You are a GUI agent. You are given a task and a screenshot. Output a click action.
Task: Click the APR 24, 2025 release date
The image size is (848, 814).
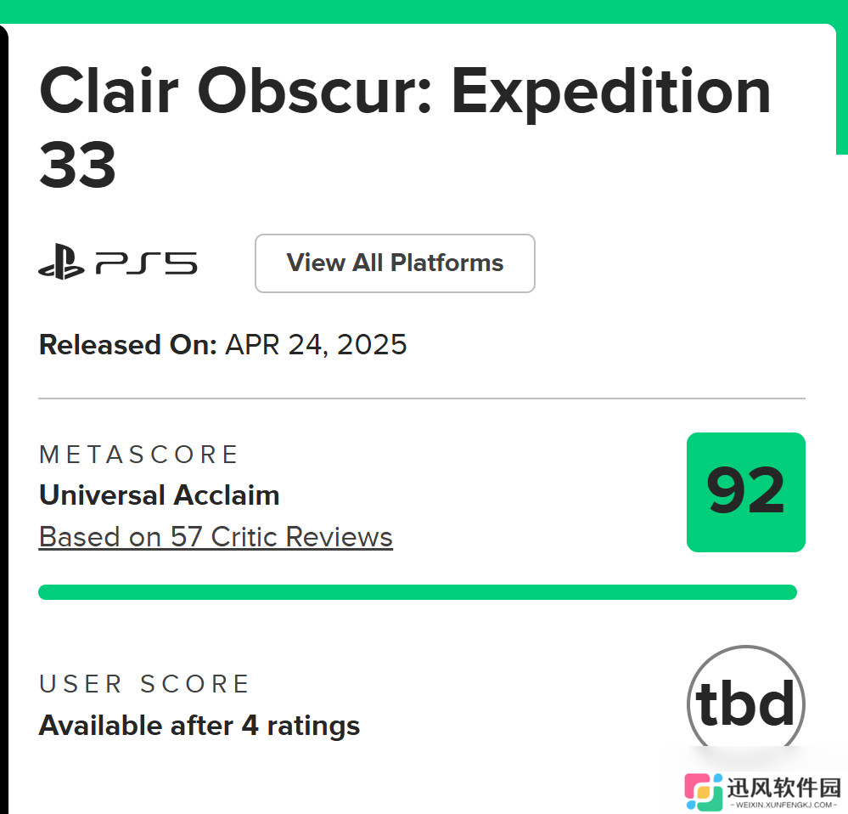(x=316, y=345)
